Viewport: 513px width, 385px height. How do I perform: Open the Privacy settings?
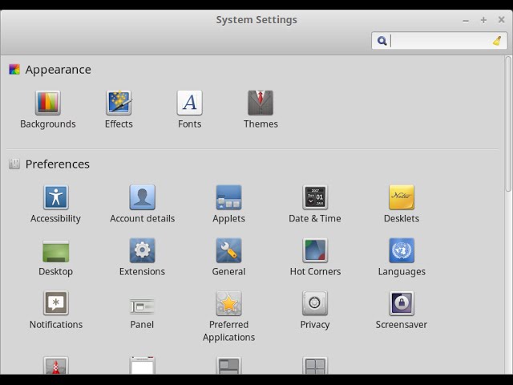click(315, 310)
